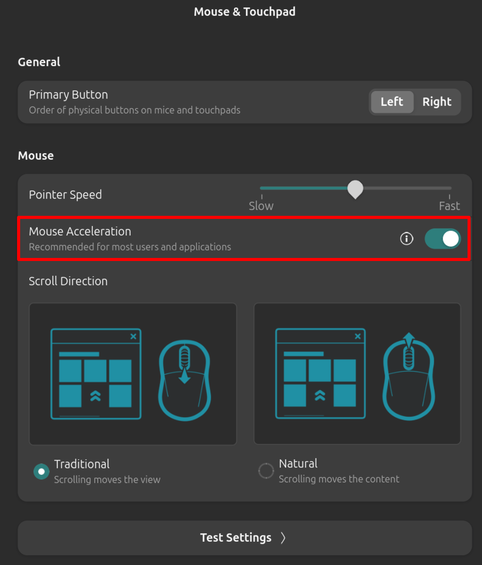The image size is (482, 565).
Task: Click the Traditional scrolling illustration thumbnail
Action: point(133,374)
